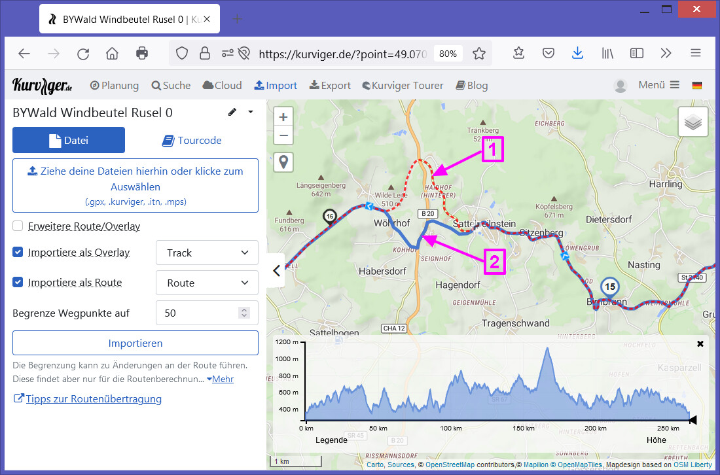Click the pencil icon to rename route
720x475 pixels.
(x=232, y=113)
